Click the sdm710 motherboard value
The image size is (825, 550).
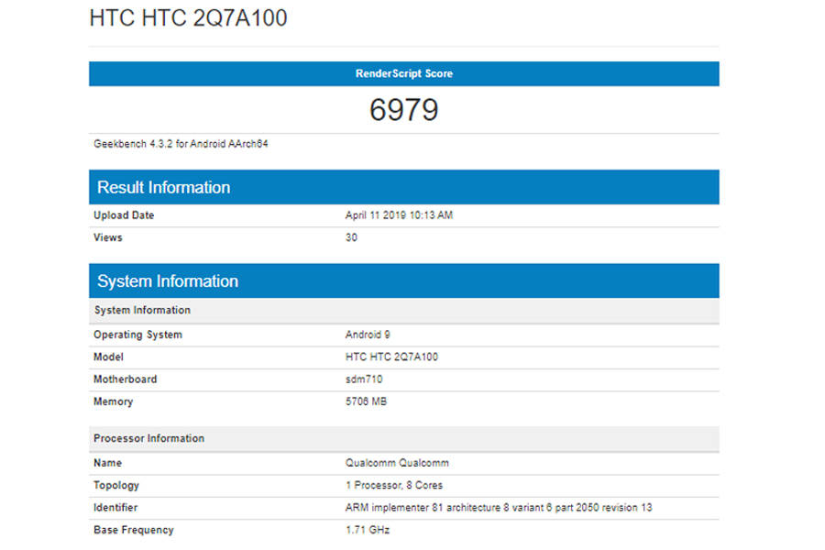point(359,379)
